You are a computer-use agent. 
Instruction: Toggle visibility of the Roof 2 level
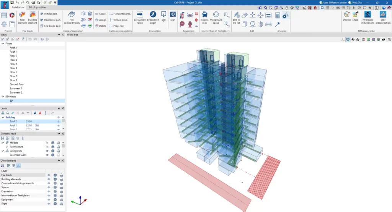point(59,121)
